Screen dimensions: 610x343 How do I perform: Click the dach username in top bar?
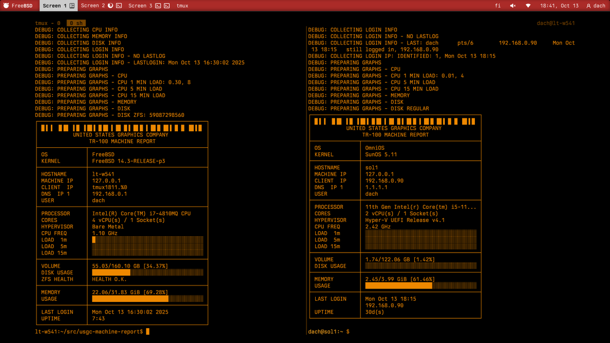point(600,6)
